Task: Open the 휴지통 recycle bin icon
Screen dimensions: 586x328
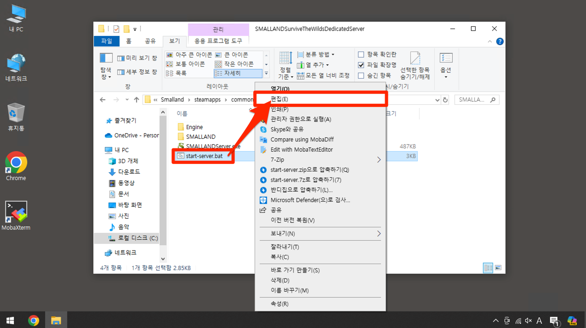Action: (16, 117)
